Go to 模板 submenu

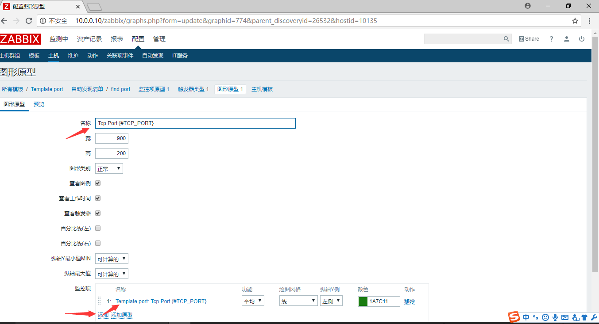(34, 55)
